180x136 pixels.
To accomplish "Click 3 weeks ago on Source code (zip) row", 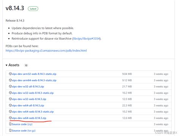I will coord(161,124).
